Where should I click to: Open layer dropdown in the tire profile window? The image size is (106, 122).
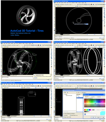pyautogui.click(x=21, y=88)
